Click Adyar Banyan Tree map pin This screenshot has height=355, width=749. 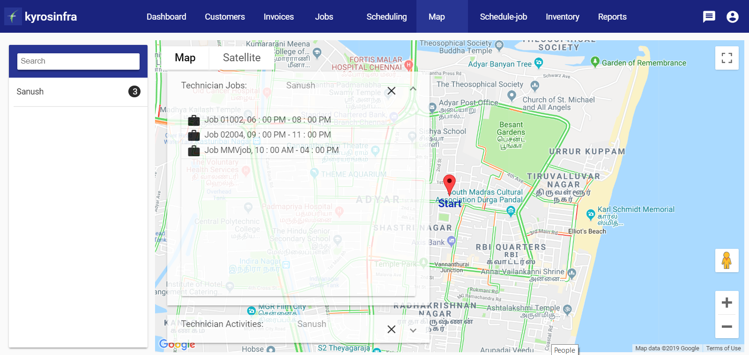click(x=539, y=62)
